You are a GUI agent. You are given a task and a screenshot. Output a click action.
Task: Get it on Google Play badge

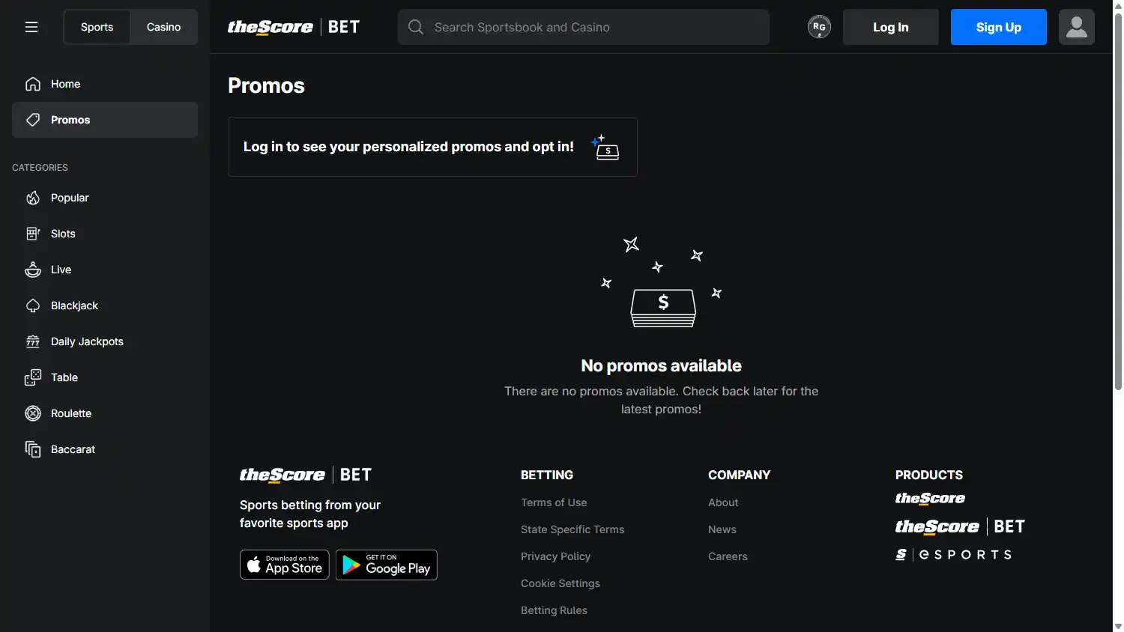click(387, 565)
